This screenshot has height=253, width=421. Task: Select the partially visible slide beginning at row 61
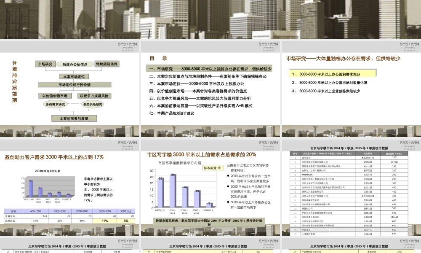(352, 245)
